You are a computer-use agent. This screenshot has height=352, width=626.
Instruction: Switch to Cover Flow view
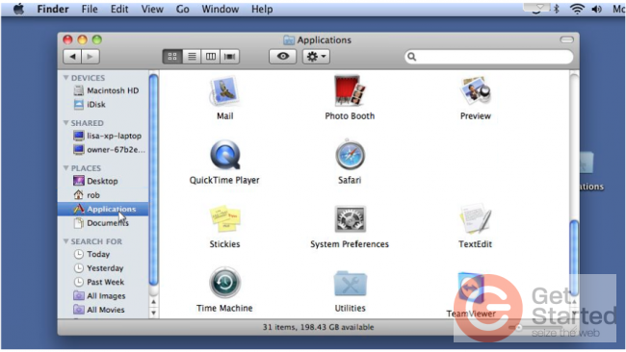click(230, 57)
